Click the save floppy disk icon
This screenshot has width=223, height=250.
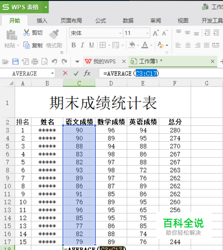(x=16, y=61)
